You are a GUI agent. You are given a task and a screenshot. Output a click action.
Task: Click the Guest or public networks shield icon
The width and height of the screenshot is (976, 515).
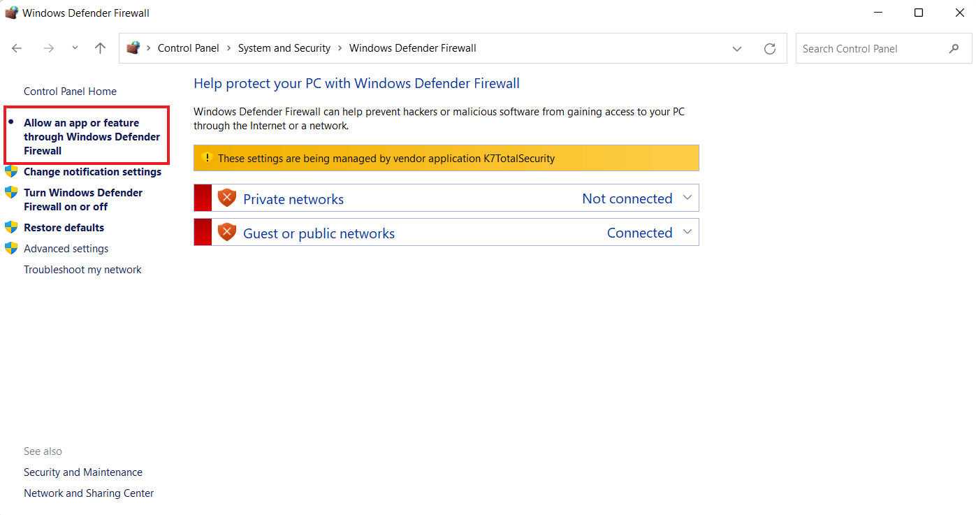tap(227, 232)
